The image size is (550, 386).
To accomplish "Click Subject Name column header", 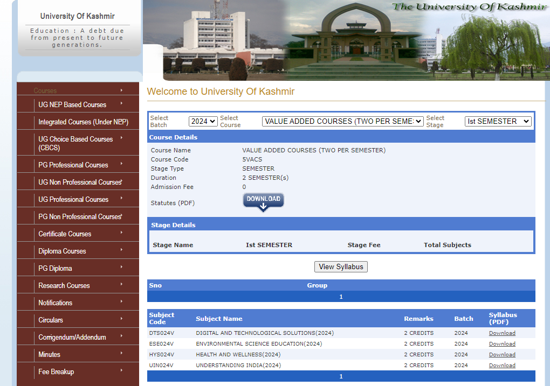I will click(x=219, y=319).
